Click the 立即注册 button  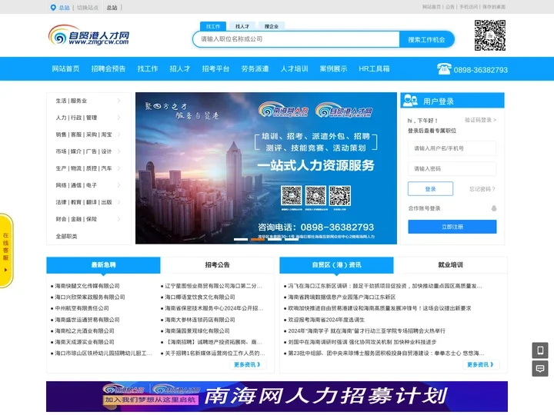(x=452, y=227)
